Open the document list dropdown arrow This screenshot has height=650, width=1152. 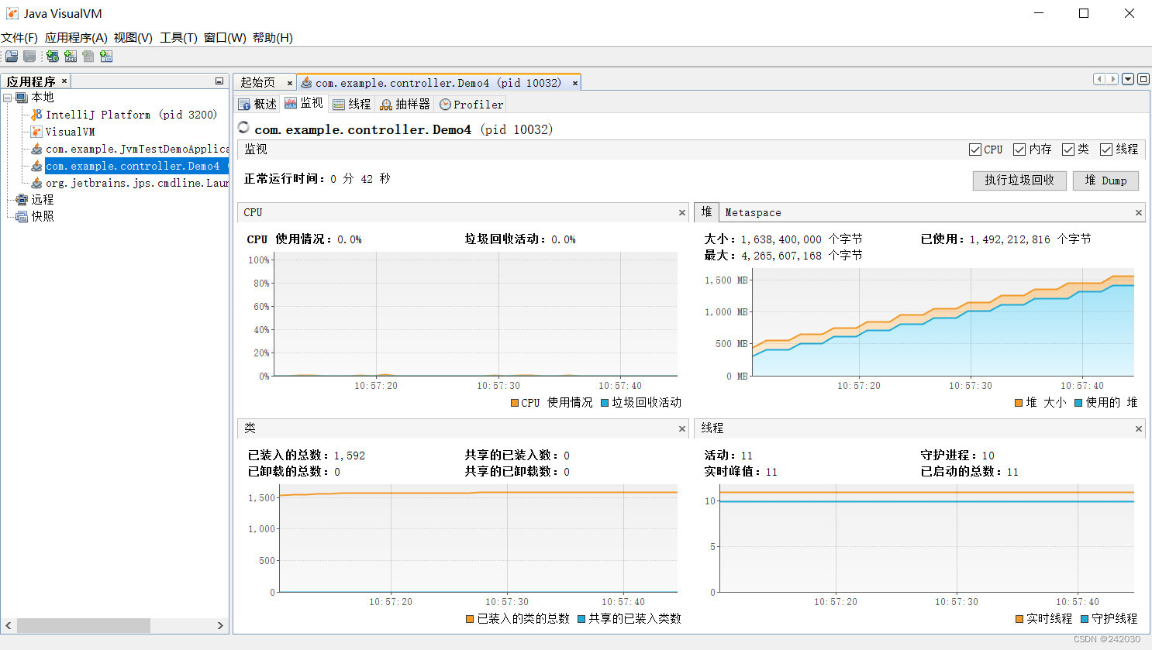pyautogui.click(x=1128, y=79)
